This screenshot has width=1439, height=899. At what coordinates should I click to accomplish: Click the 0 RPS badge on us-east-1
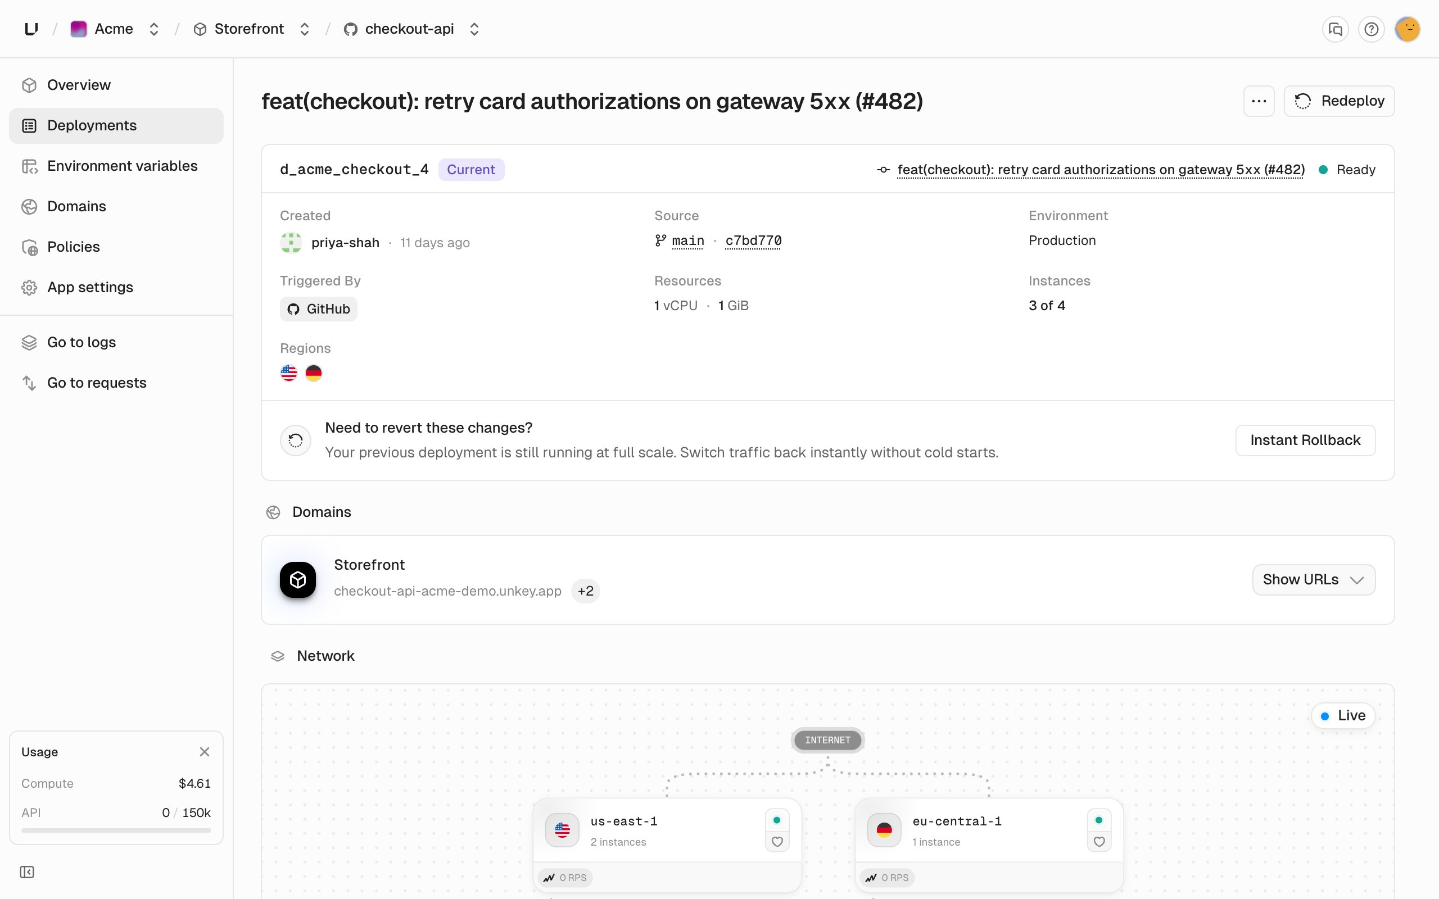pyautogui.click(x=565, y=878)
